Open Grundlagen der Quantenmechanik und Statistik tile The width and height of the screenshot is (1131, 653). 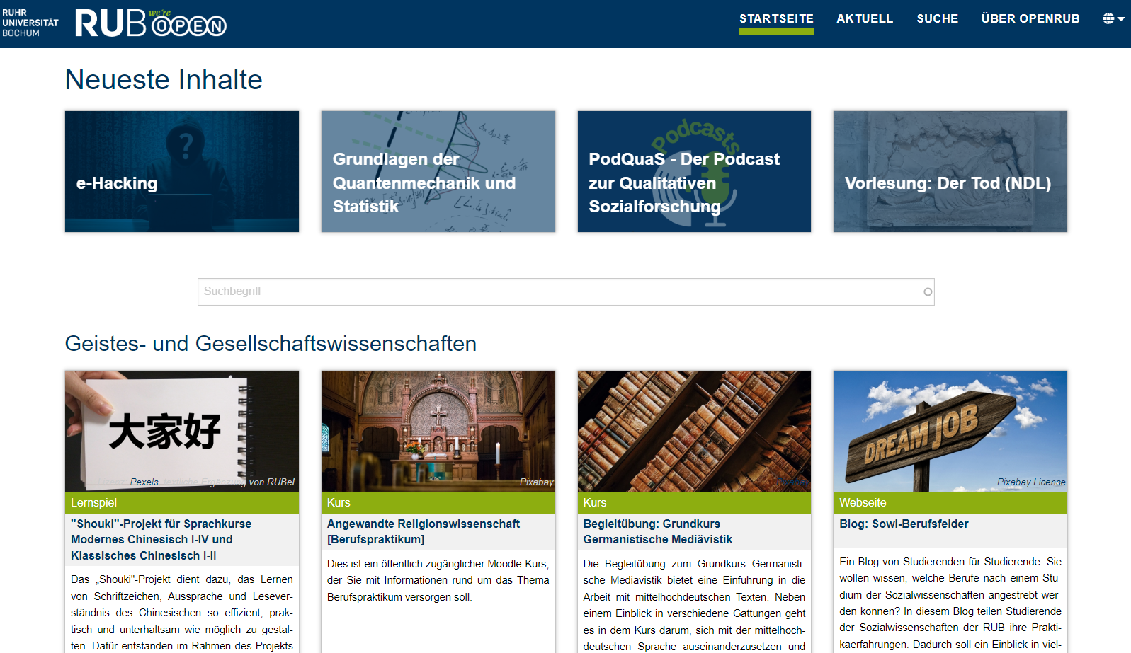point(438,171)
